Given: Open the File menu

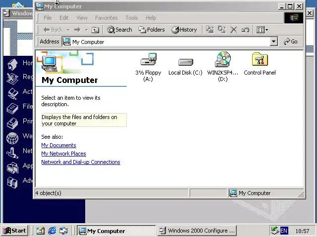Looking at the screenshot, I should click(x=48, y=18).
